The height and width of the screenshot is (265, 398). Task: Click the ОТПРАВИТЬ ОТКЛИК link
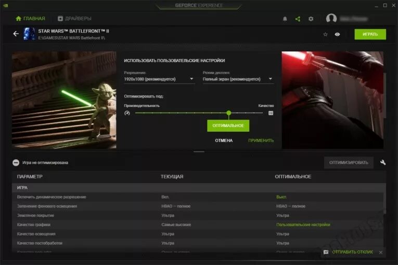click(352, 252)
